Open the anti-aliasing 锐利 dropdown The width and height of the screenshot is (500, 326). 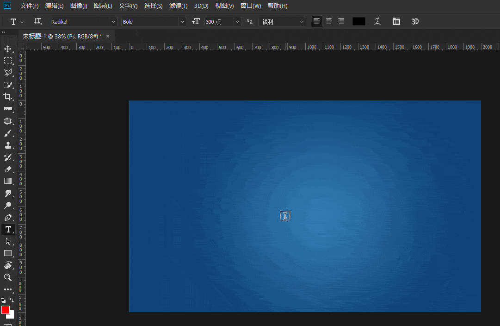click(x=282, y=22)
